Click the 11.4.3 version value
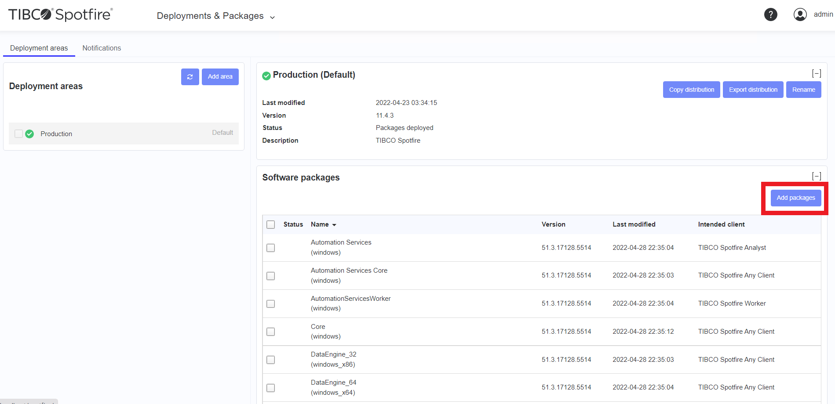 pos(385,115)
